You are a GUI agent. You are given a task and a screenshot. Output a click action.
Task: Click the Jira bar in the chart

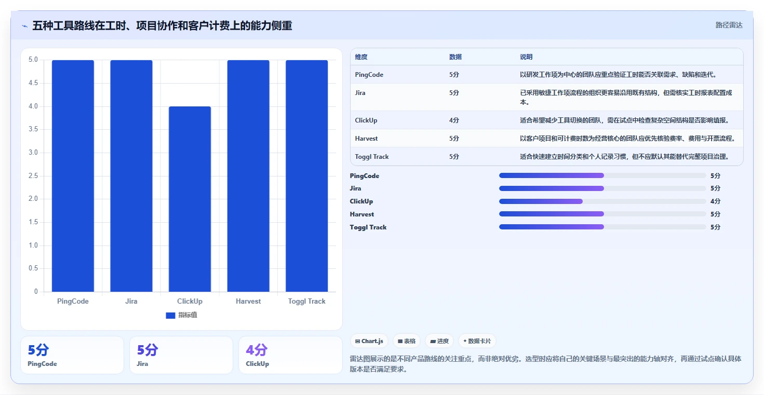pyautogui.click(x=131, y=176)
